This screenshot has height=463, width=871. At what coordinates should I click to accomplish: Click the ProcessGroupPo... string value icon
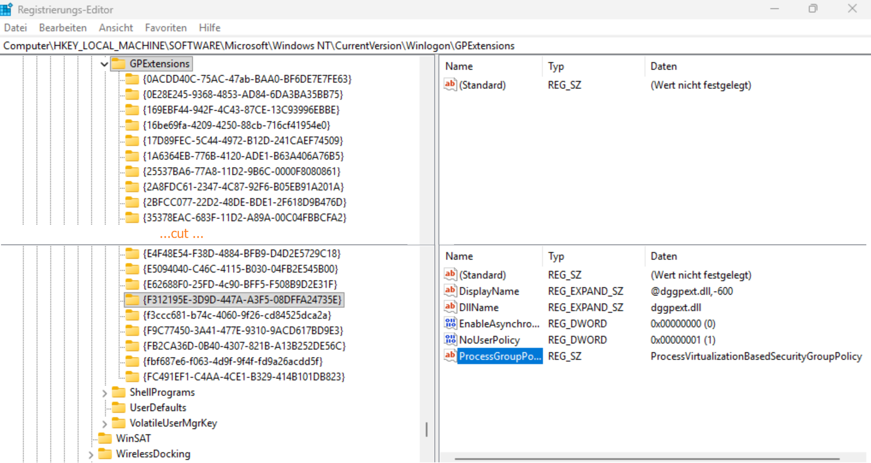450,356
